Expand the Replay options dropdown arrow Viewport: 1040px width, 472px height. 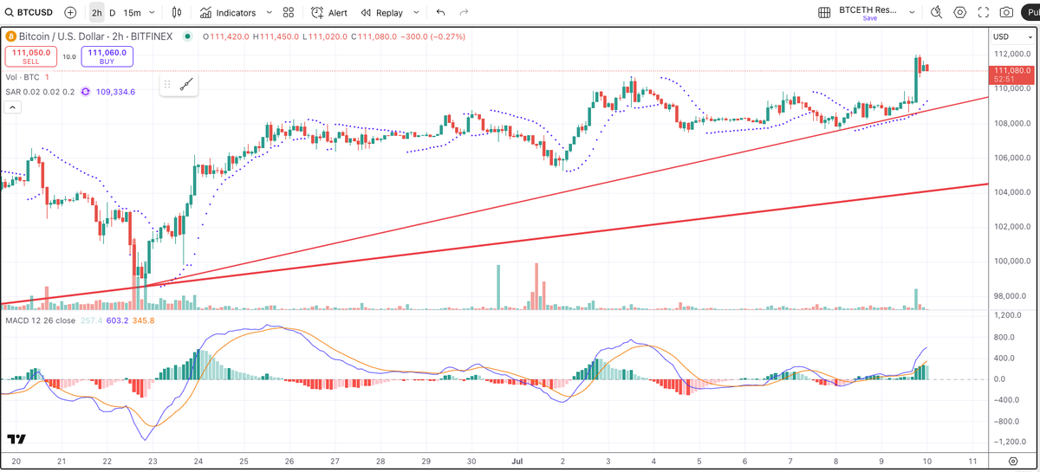coord(416,13)
